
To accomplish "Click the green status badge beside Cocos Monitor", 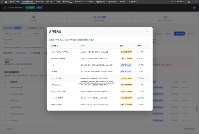I will [30, 8].
